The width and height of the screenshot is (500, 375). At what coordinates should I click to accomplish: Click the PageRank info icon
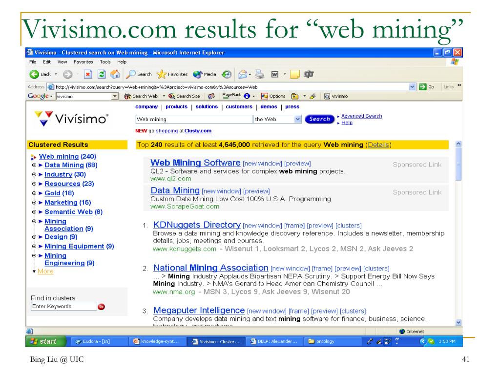[x=247, y=96]
